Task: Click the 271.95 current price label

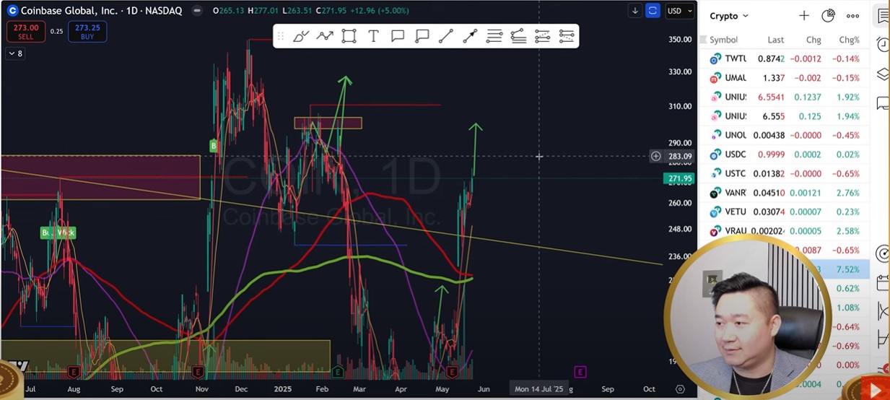Action: (x=680, y=178)
